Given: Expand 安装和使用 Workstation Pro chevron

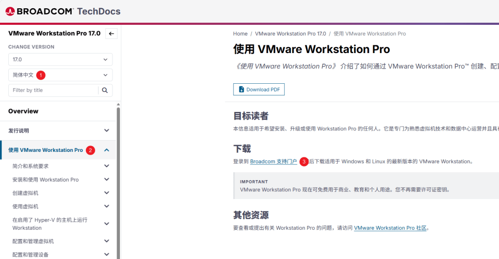Looking at the screenshot, I should coord(107,179).
